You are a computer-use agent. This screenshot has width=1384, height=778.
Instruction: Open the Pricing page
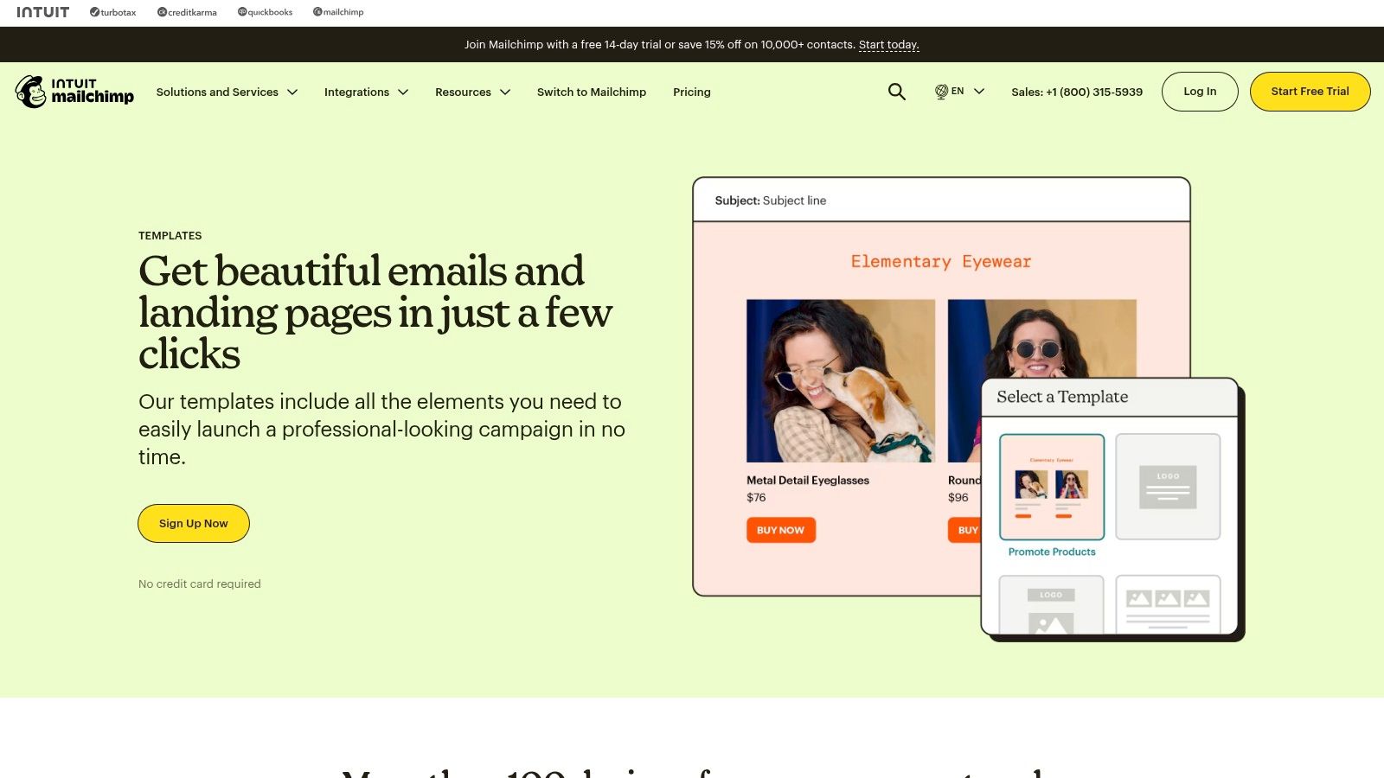[692, 92]
